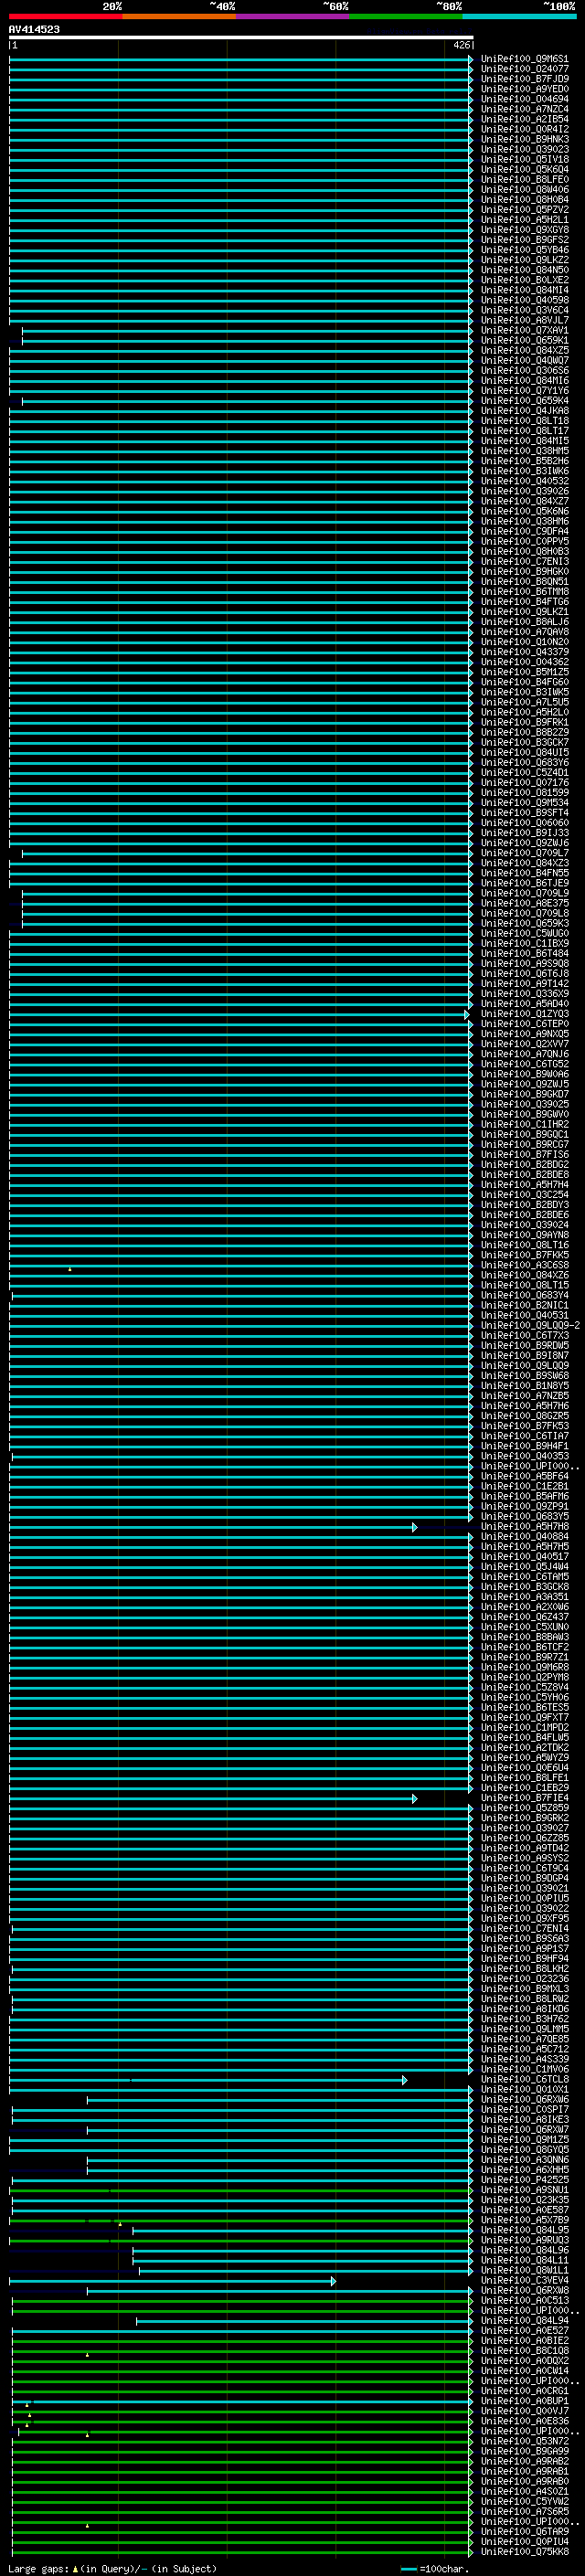Open hit UniRef100_A7NZC4
Screen dimensions: 585x2576
tap(524, 110)
